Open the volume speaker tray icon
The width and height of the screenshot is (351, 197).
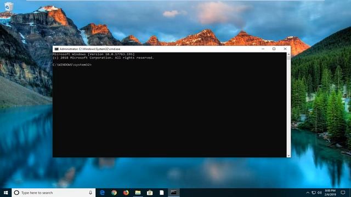click(319, 193)
